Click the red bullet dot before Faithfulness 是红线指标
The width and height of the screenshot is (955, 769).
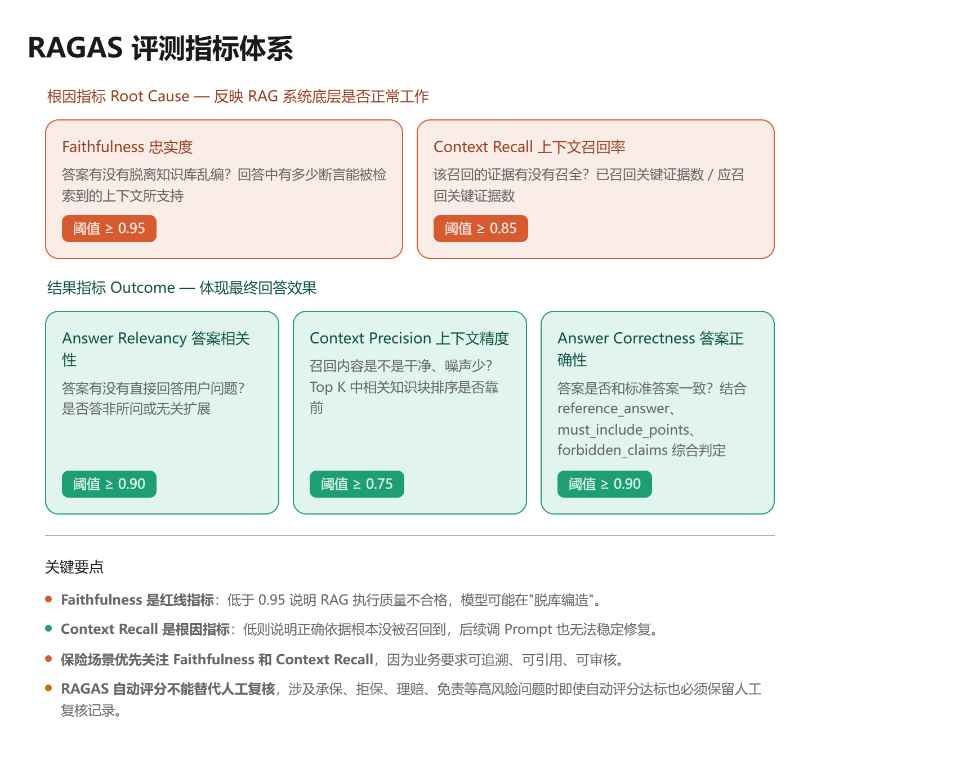click(48, 599)
